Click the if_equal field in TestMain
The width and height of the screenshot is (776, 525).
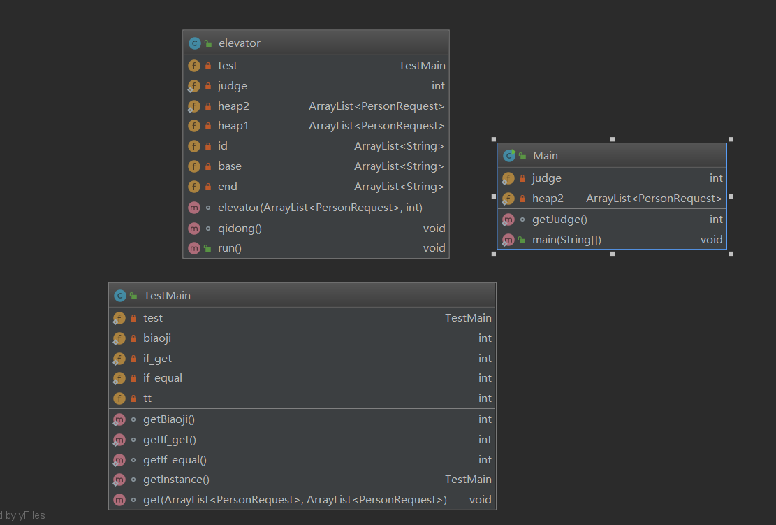(x=163, y=378)
